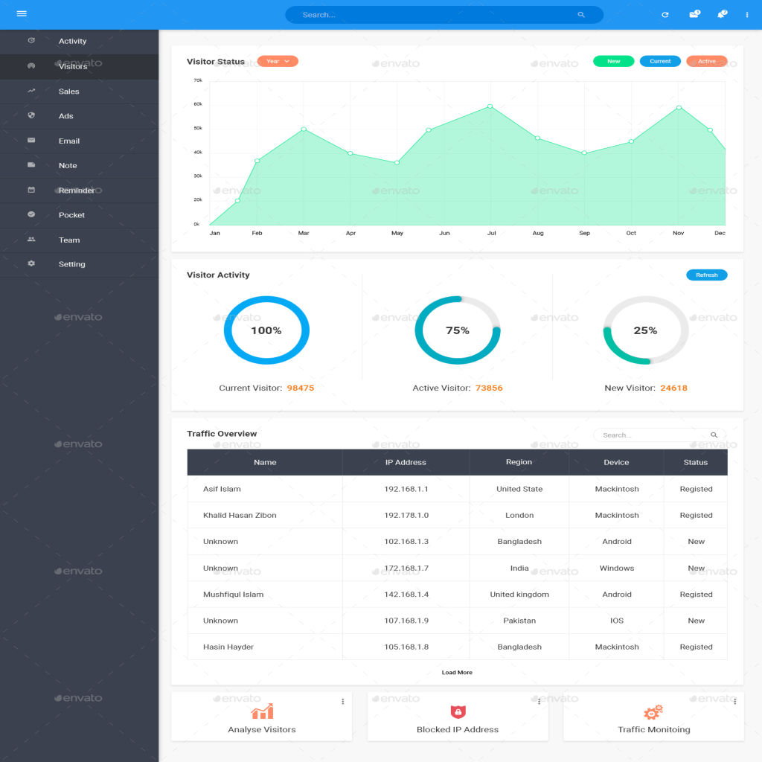
Task: Click the Traffic Overview search field
Action: pyautogui.click(x=653, y=435)
